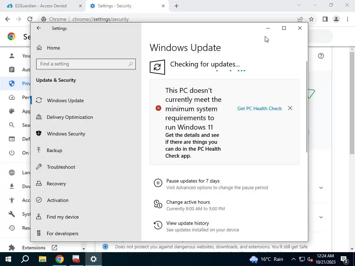Bookmark this page with star icon
The width and height of the screenshot is (355, 266).
(x=311, y=19)
